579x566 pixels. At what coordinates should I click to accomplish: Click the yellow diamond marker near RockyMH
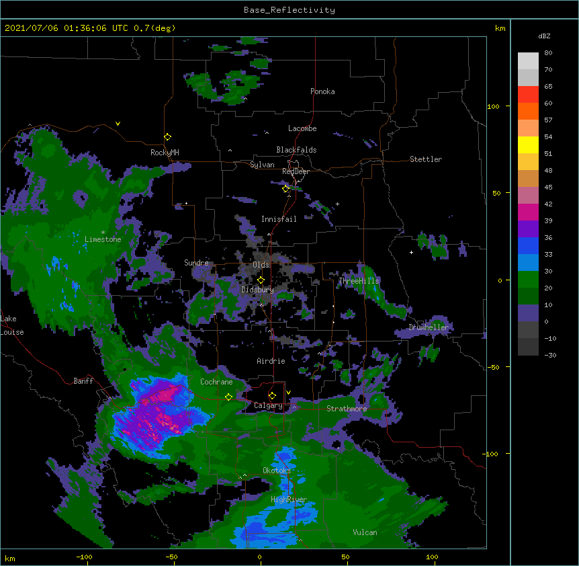tap(167, 137)
